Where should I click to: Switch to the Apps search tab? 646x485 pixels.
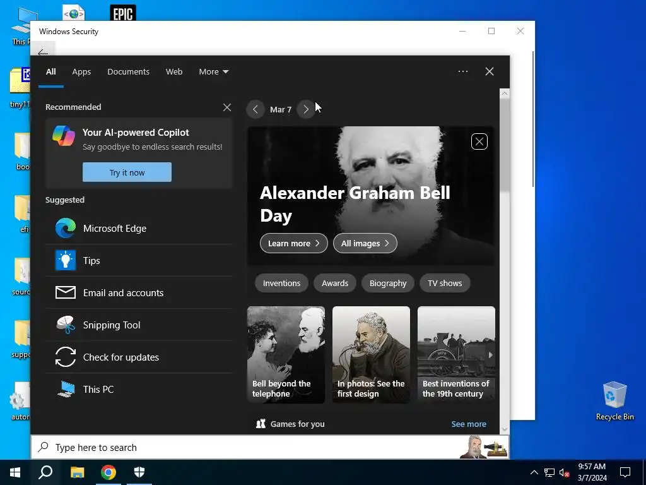tap(81, 72)
